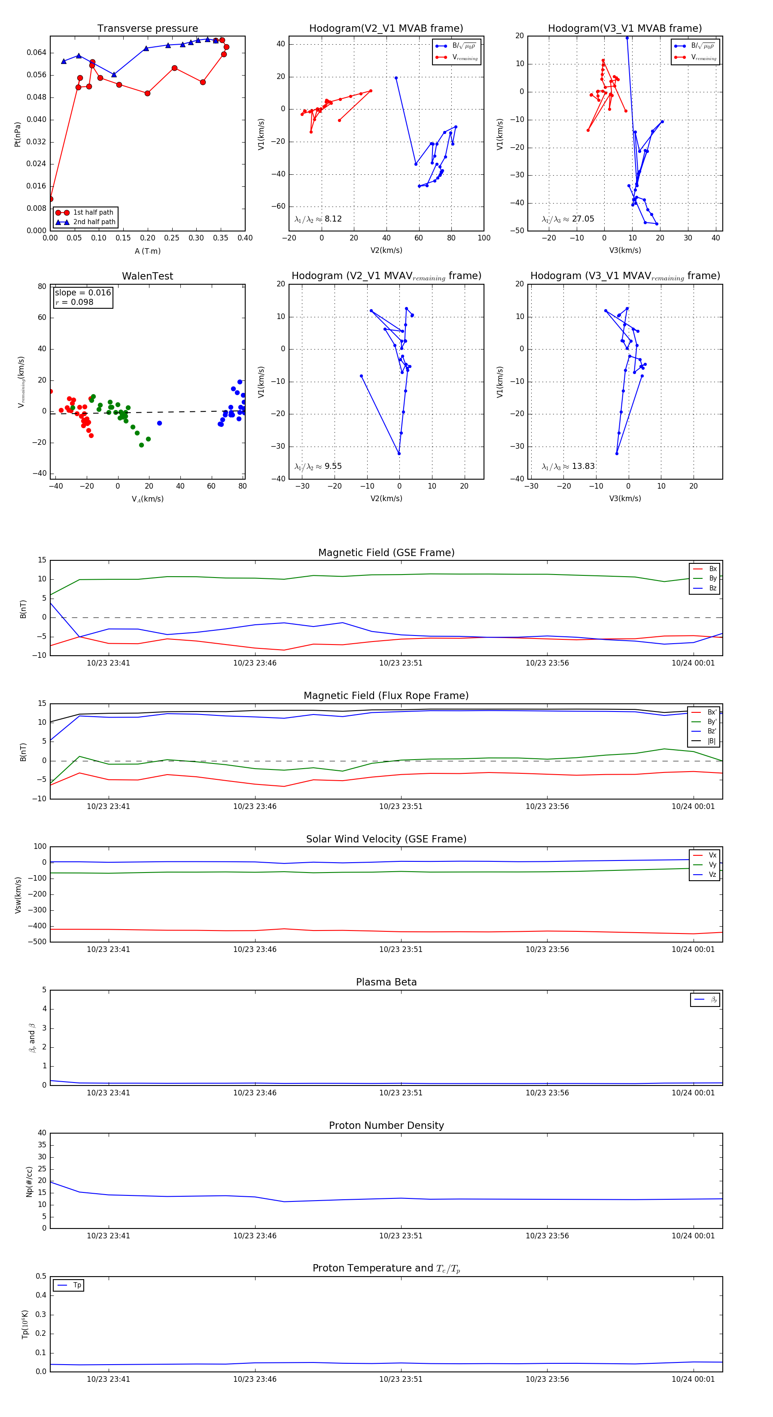This screenshot has width=773, height=1417.
Task: Click the '10/23 23:41' tick in Plasma Beta plot
Action: (108, 1093)
